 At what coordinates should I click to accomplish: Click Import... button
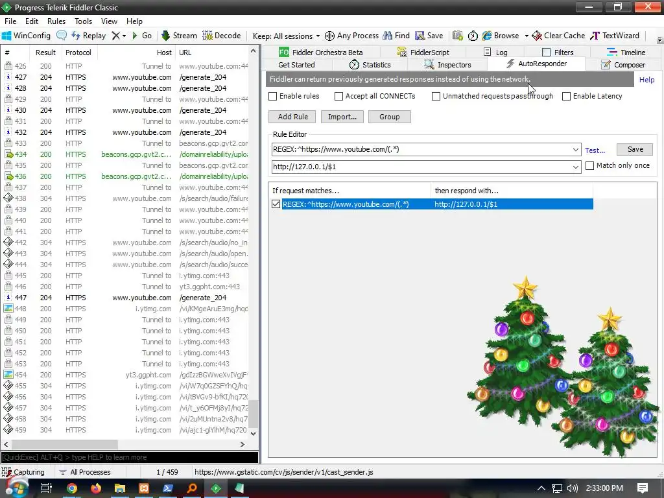[342, 117]
